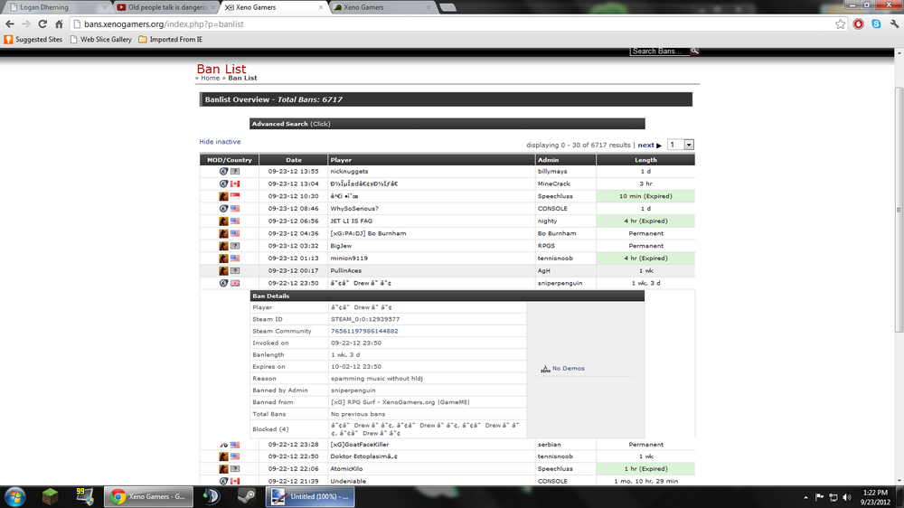Click the No Demos link

click(569, 369)
